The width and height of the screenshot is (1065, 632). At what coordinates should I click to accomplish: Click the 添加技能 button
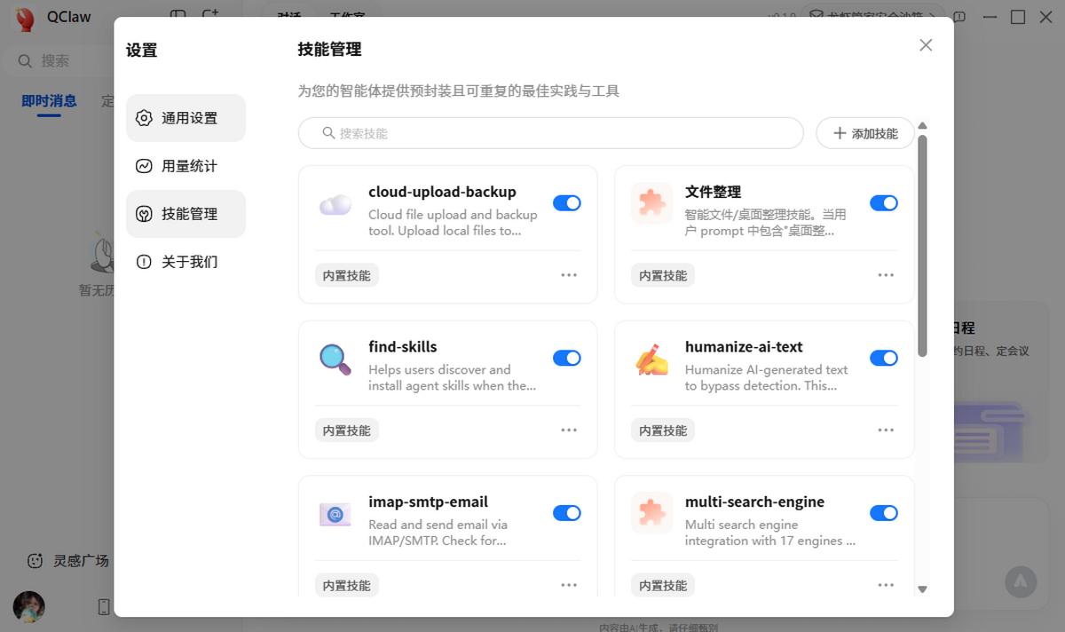click(864, 133)
